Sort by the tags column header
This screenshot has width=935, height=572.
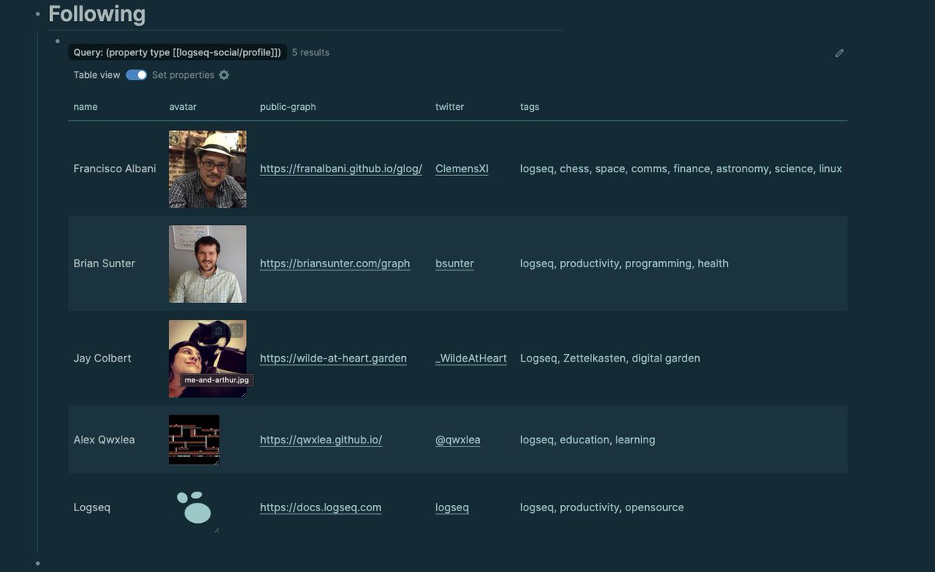(x=530, y=107)
